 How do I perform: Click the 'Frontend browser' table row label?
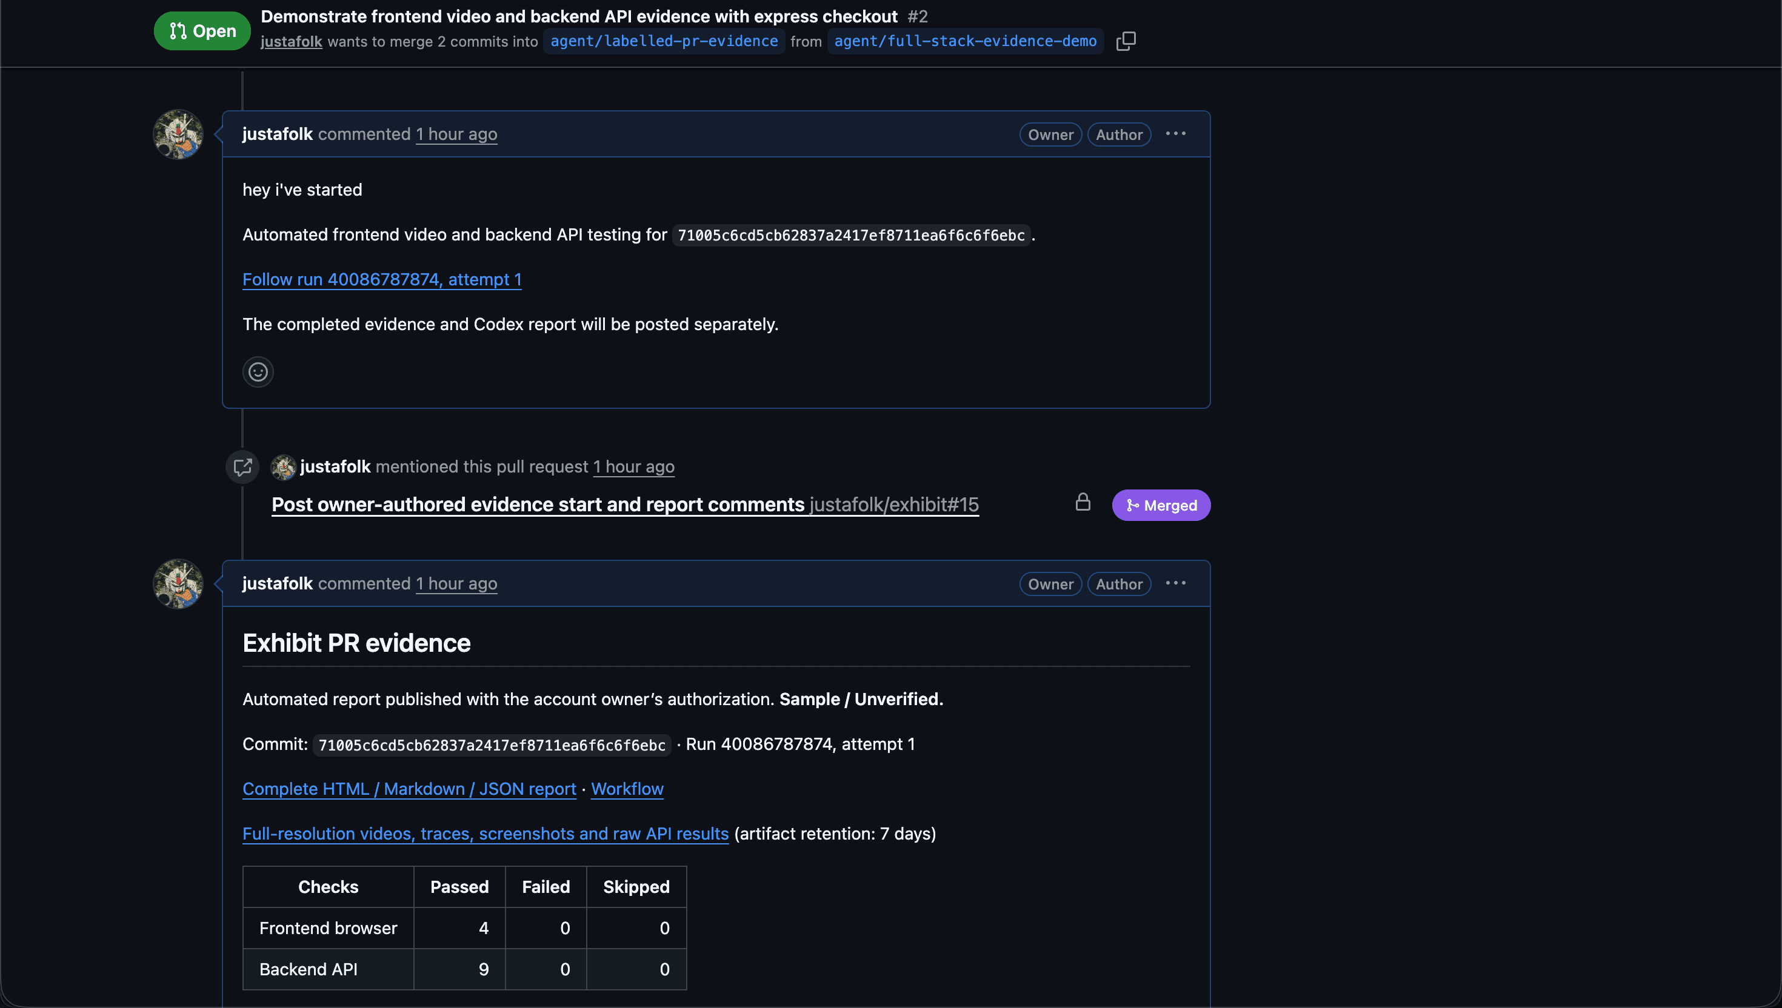329,929
